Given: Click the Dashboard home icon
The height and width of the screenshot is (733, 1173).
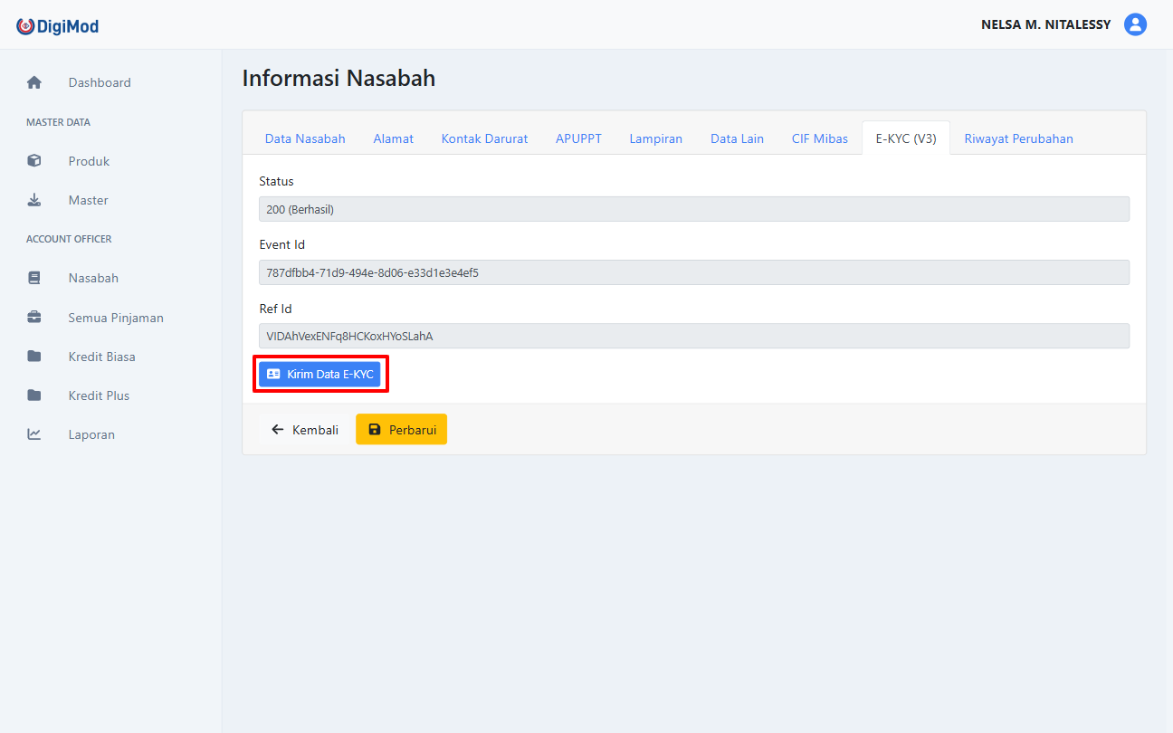Looking at the screenshot, I should click(34, 82).
